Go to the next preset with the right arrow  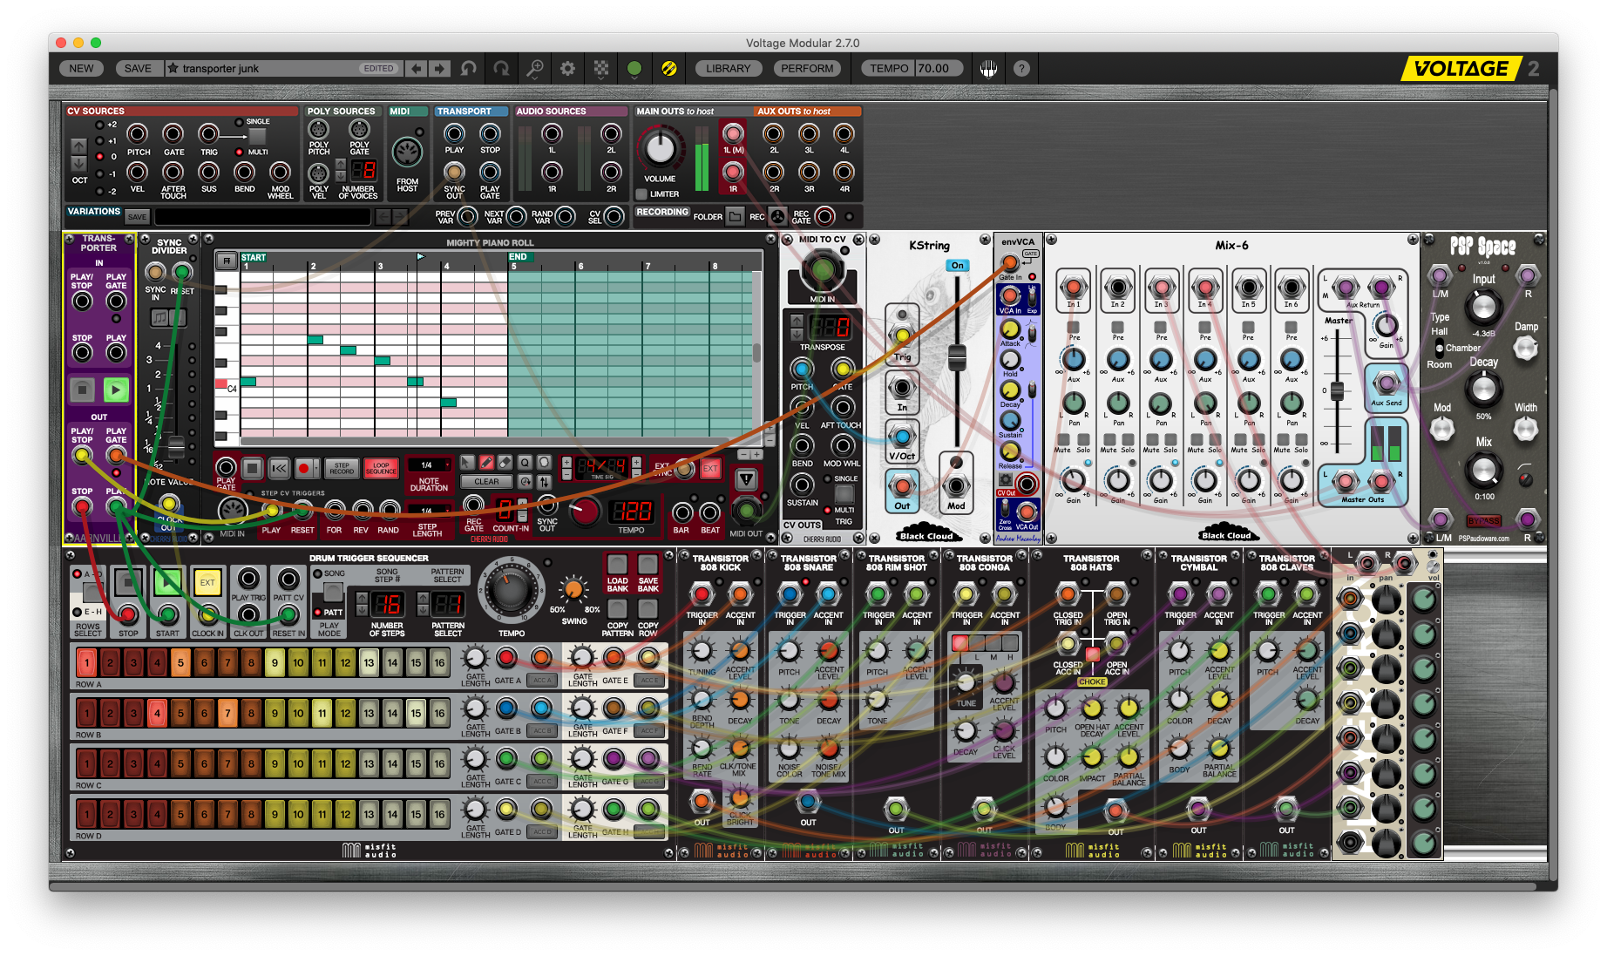[x=440, y=68]
